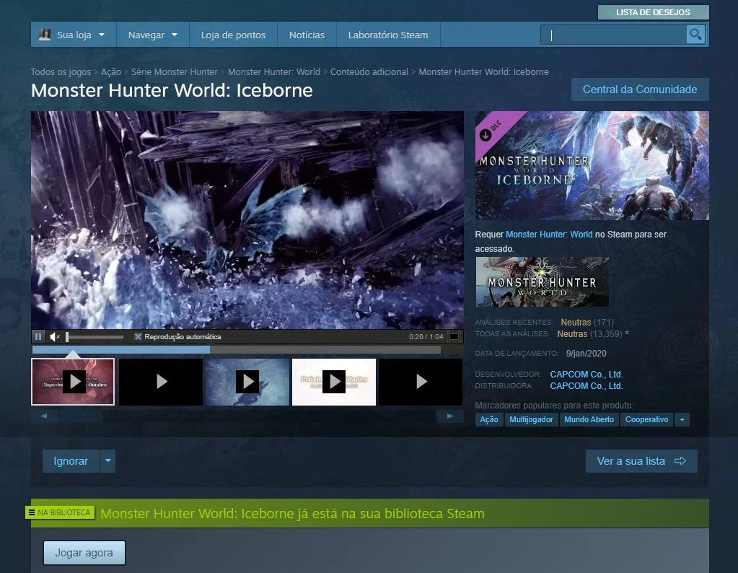738x573 pixels.
Task: Open Série Monster Hunter breadcrumb
Action: pyautogui.click(x=174, y=71)
